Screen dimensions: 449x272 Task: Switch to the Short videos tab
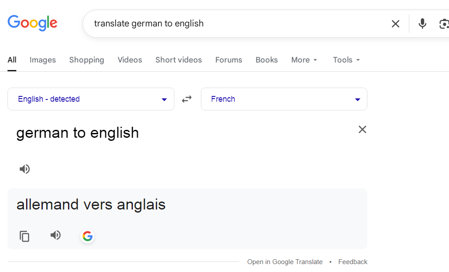click(178, 60)
